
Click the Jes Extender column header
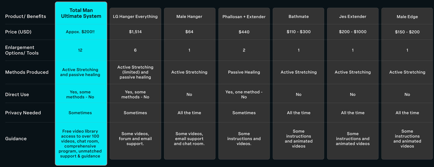[353, 16]
